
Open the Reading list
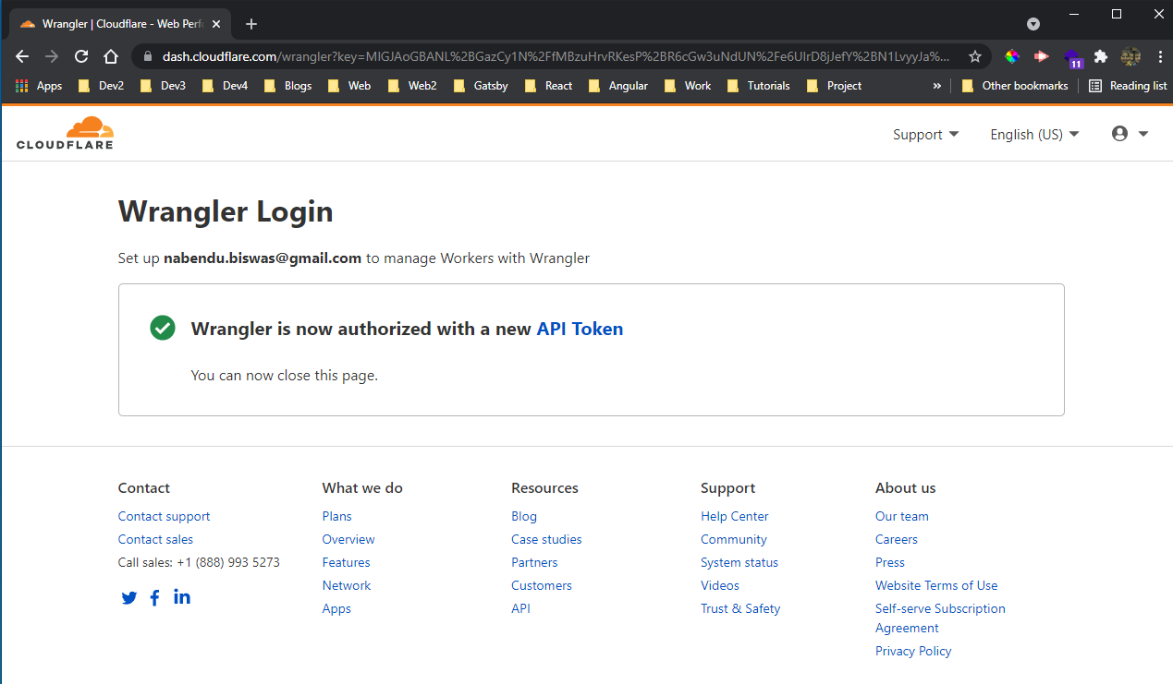point(1127,86)
